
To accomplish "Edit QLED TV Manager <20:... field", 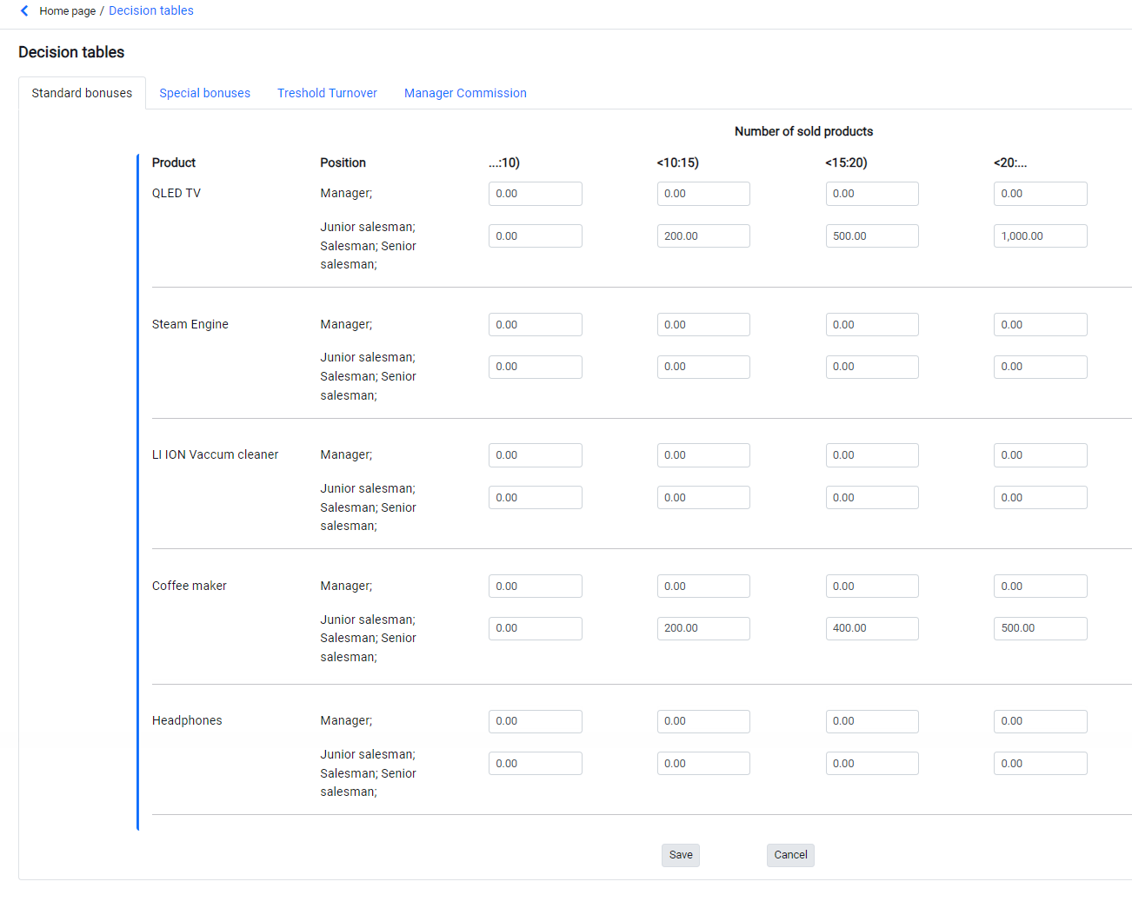I will click(1041, 194).
